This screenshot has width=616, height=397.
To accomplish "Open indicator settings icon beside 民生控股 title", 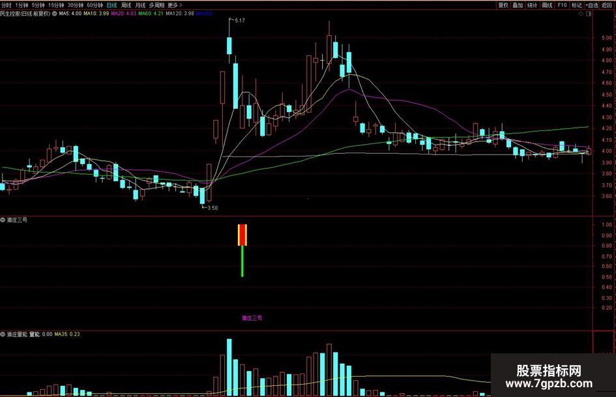I will pos(55,14).
